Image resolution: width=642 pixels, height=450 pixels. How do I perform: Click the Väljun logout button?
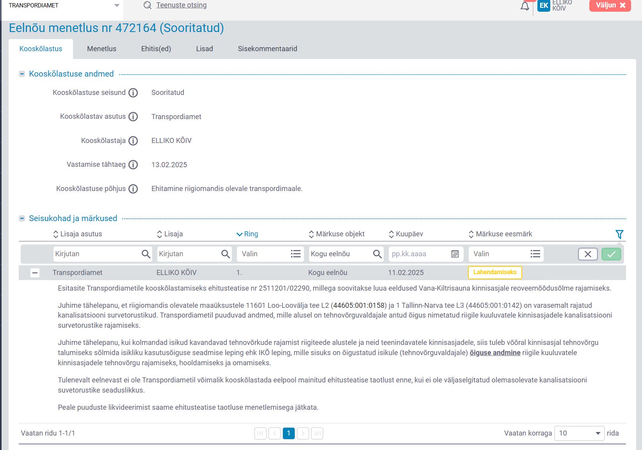coord(610,5)
